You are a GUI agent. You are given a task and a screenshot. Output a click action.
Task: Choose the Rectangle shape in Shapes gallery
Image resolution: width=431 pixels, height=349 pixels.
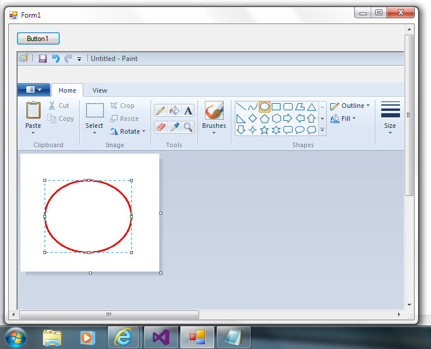click(x=276, y=107)
